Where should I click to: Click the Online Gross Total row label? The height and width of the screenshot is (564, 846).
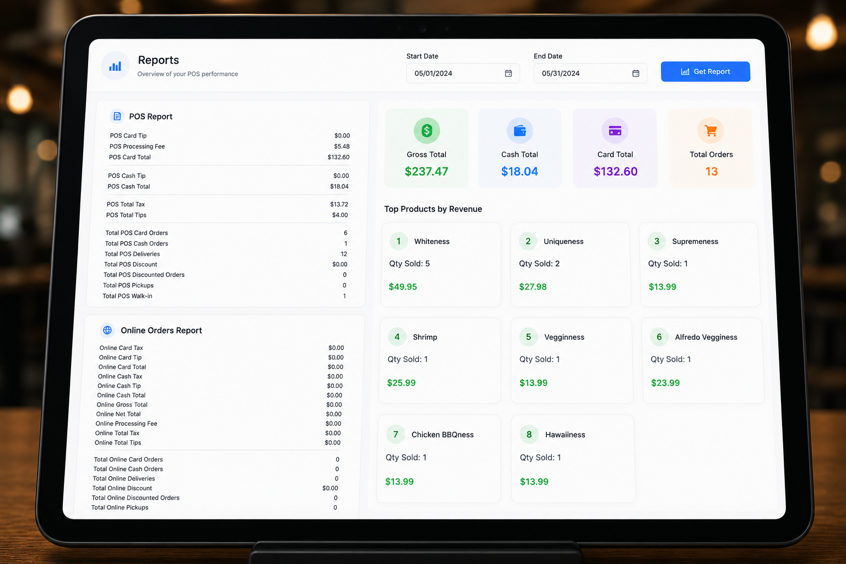[x=122, y=405]
